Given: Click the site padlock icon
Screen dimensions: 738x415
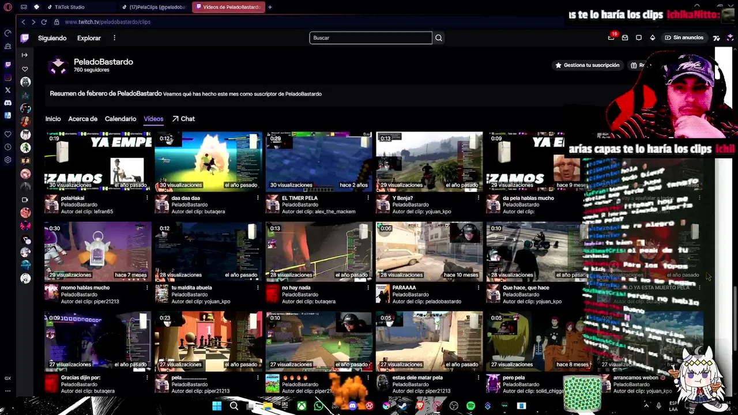Looking at the screenshot, I should coord(57,22).
